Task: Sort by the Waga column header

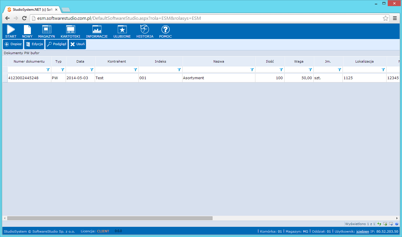Action: (299, 61)
